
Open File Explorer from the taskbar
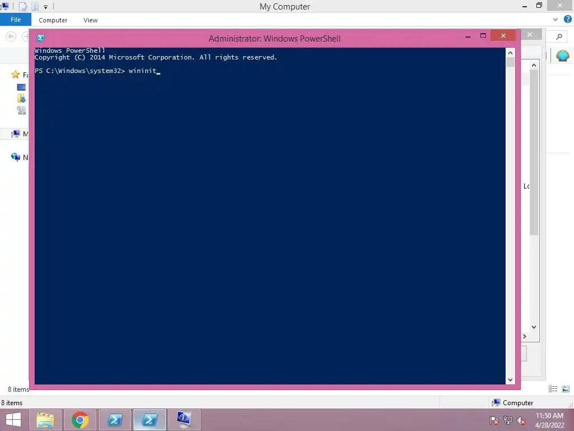pos(45,420)
